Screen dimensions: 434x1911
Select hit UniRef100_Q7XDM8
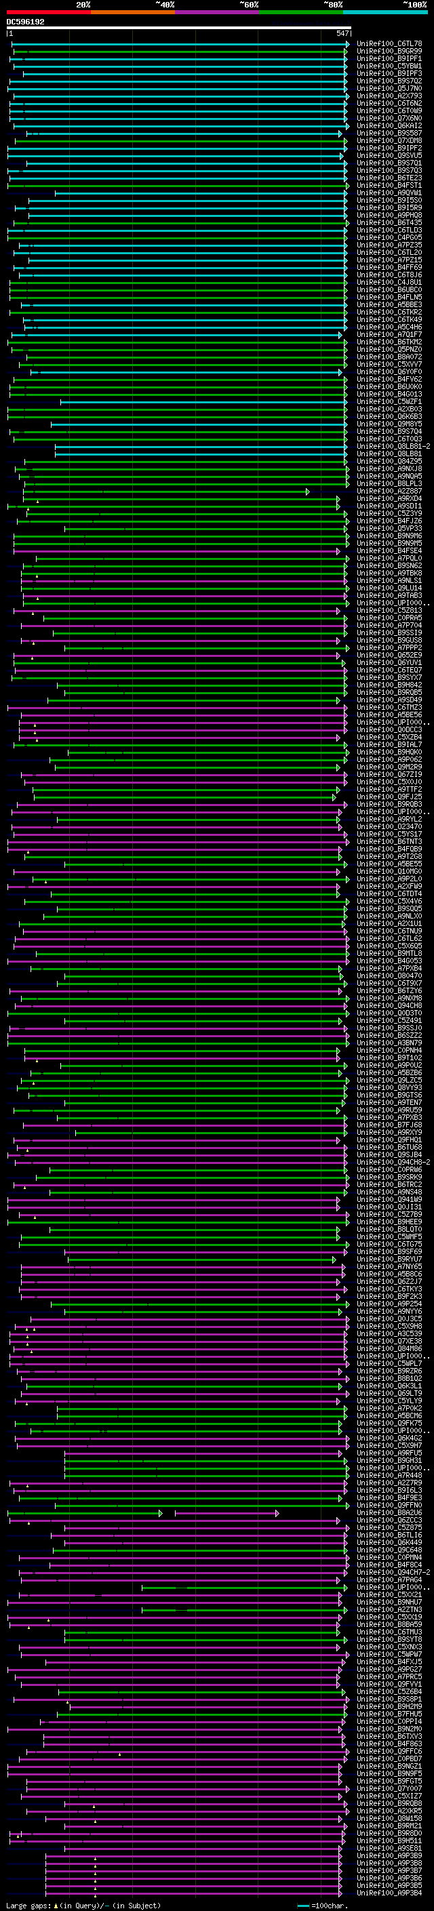click(x=389, y=141)
